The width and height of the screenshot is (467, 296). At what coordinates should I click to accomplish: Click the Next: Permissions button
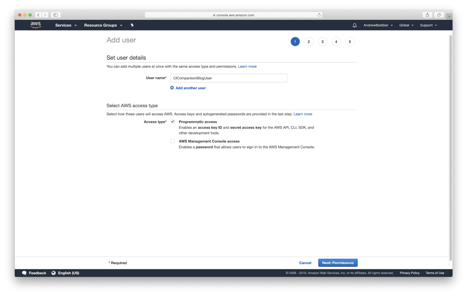point(338,263)
